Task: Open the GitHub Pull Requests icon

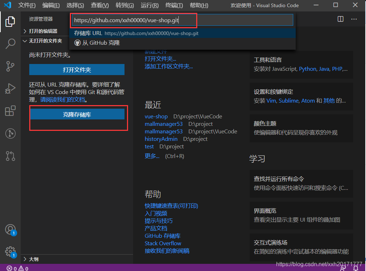Action: (10, 156)
